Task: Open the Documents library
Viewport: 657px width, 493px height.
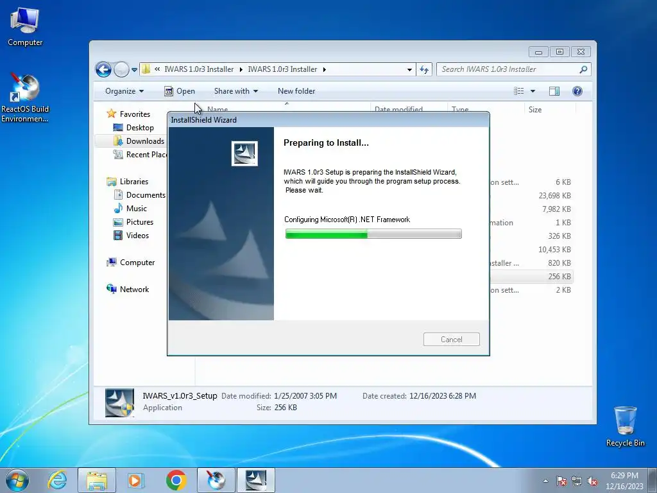Action: (140, 195)
